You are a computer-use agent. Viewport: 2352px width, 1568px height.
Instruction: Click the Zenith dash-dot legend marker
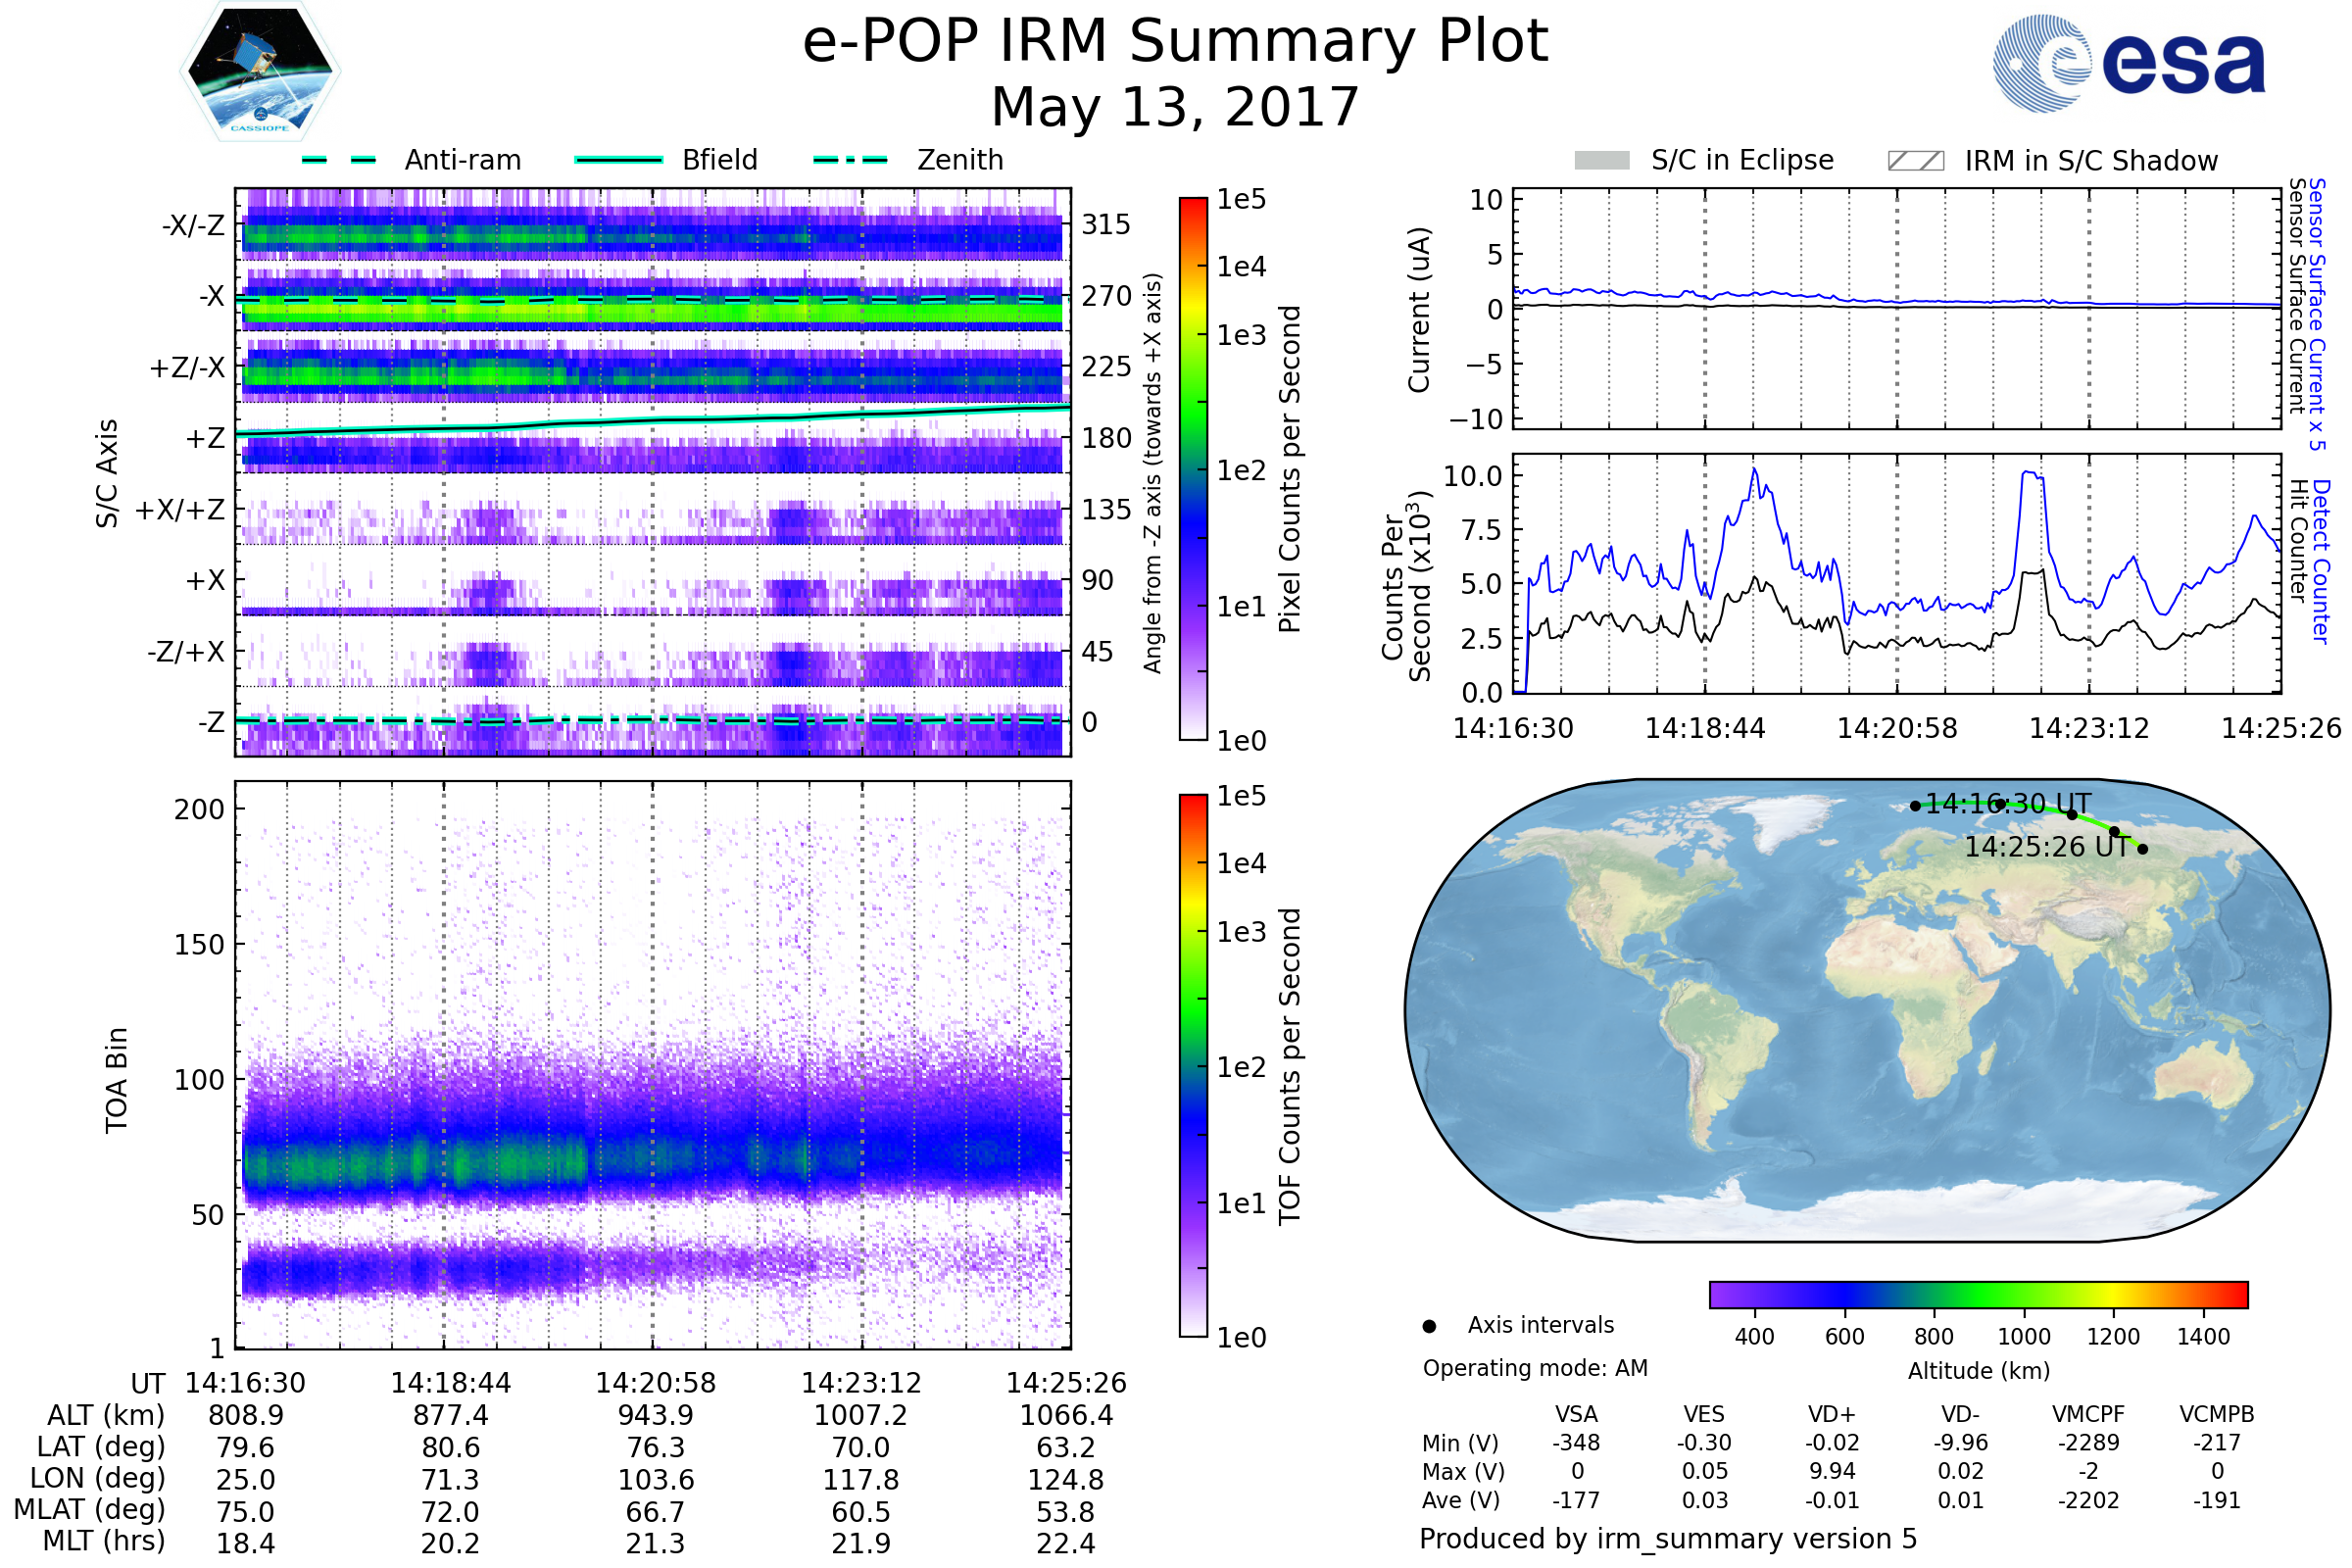tap(850, 160)
